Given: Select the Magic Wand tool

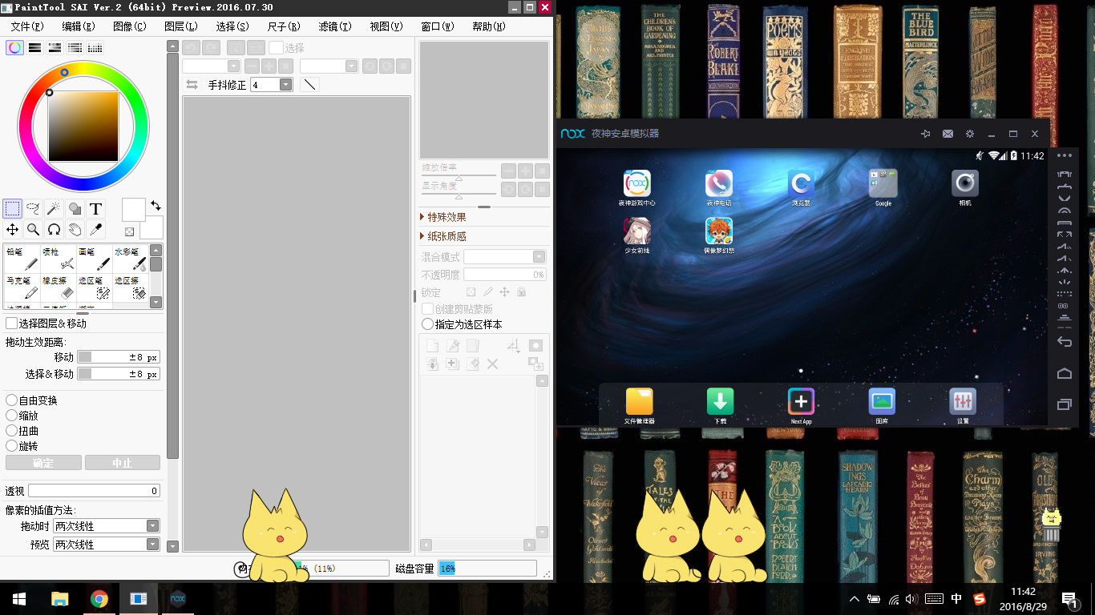Looking at the screenshot, I should point(54,209).
